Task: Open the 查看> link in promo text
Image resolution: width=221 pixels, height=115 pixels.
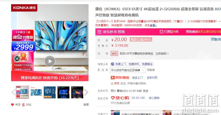Action: coord(153,25)
